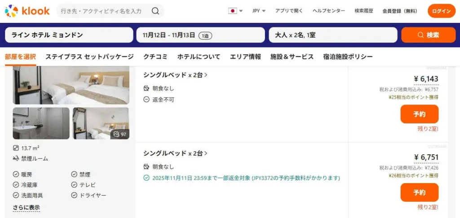The width and height of the screenshot is (460, 218).
Task: Click ¥26相当のポイント獲得 text
Action: pyautogui.click(x=414, y=176)
